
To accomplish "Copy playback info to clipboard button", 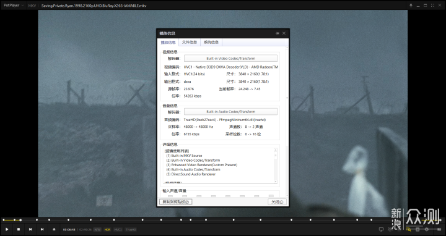I will pos(176,201).
